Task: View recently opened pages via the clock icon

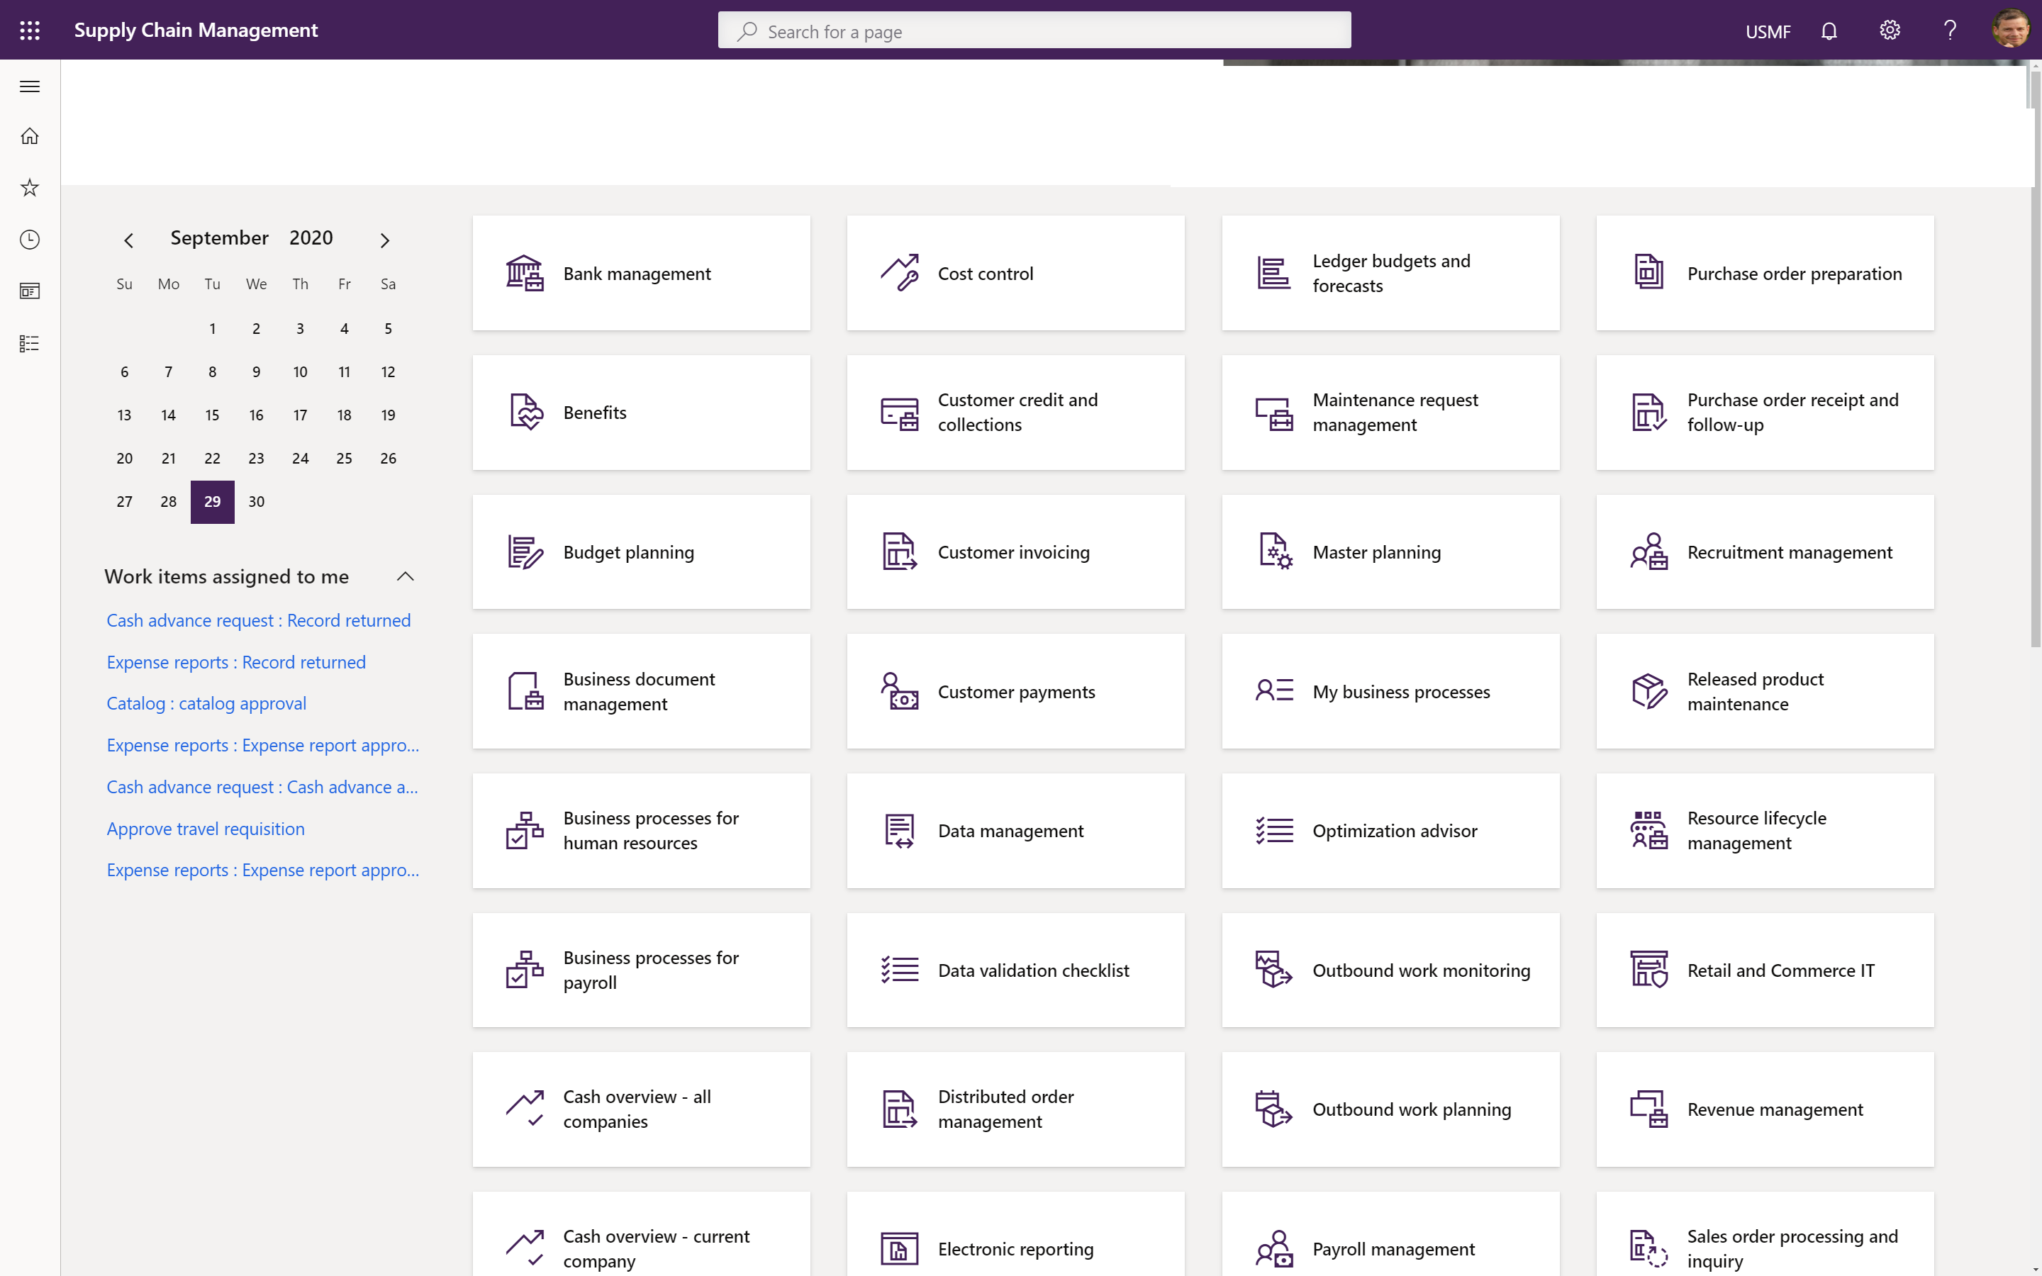Action: click(30, 240)
